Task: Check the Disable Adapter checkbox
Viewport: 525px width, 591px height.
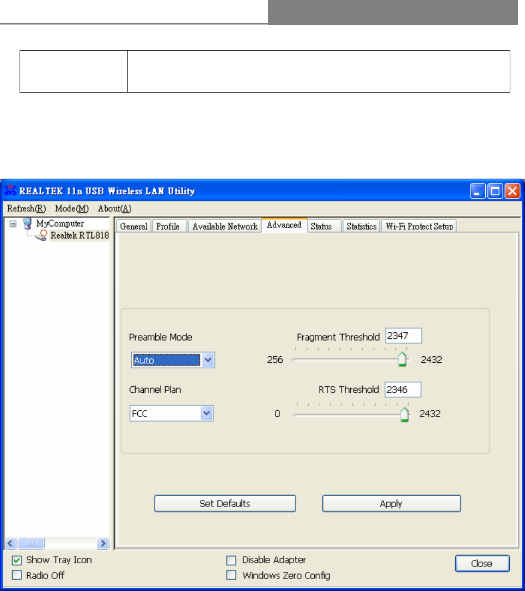Action: coord(231,560)
